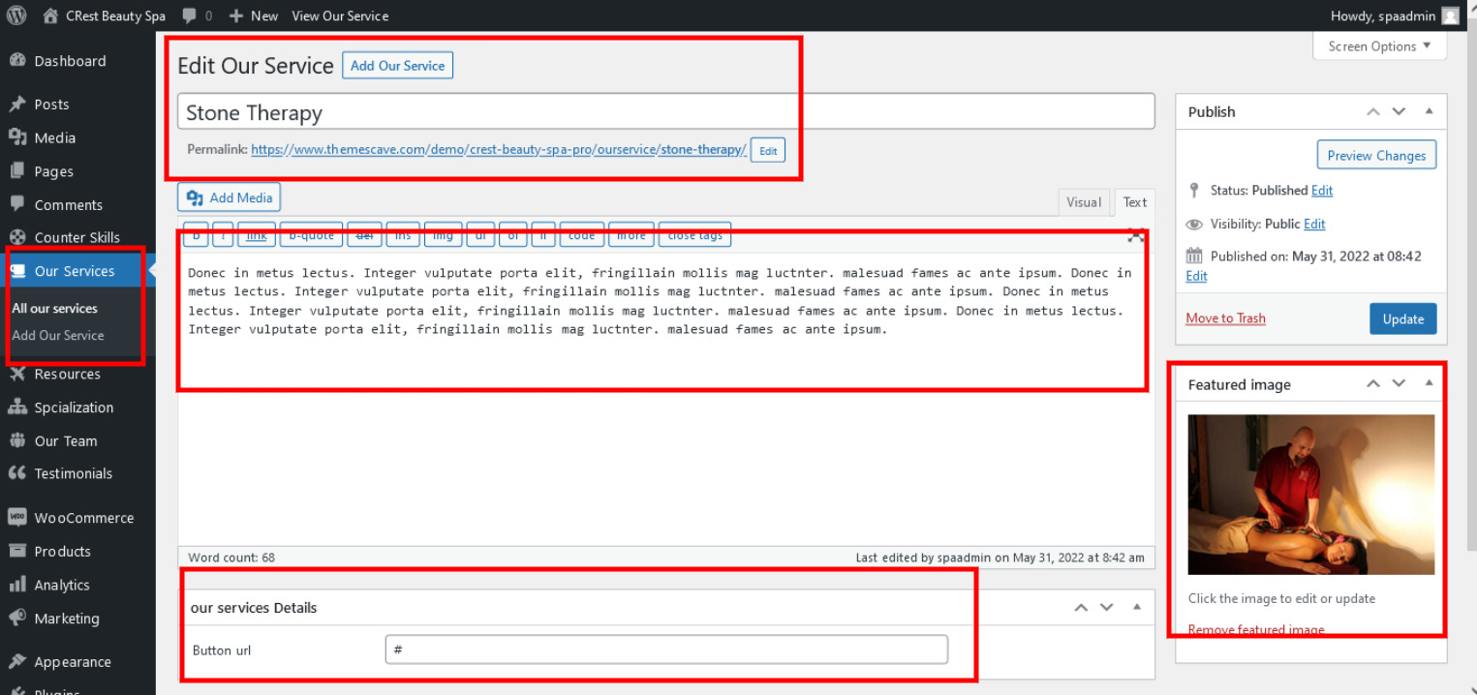Toggle distraction-free fullscreen editor icon
1477x695 pixels.
tap(1136, 235)
